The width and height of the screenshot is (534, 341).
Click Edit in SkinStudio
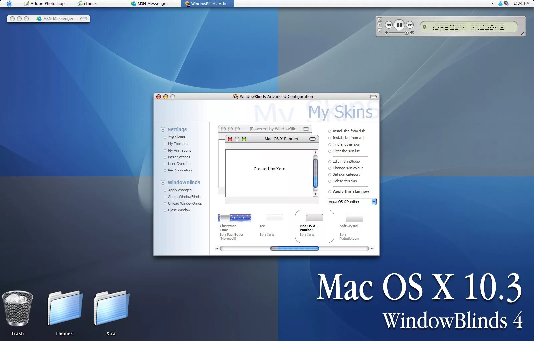346,161
